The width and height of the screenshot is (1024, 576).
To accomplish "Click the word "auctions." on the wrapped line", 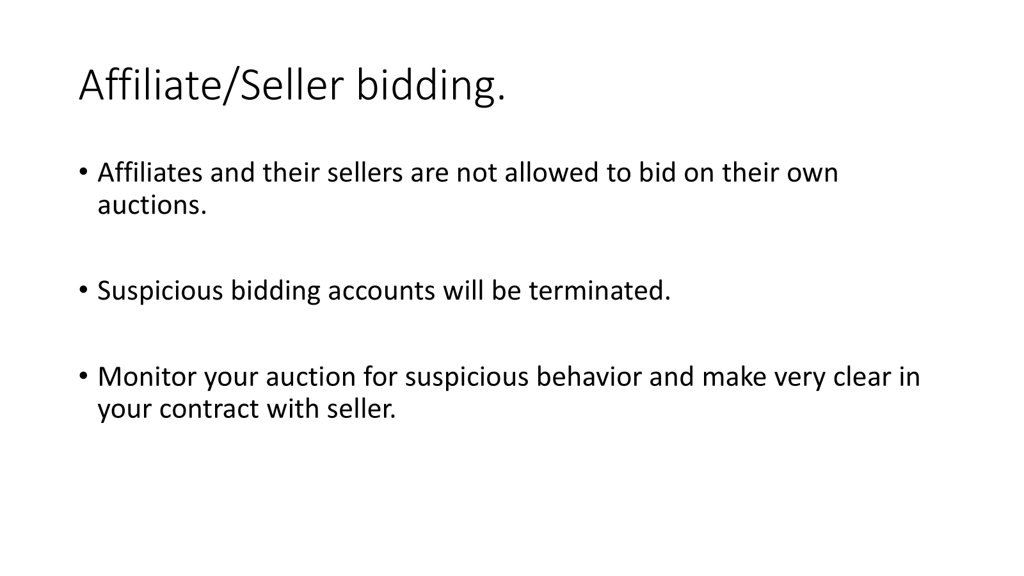I will [152, 205].
